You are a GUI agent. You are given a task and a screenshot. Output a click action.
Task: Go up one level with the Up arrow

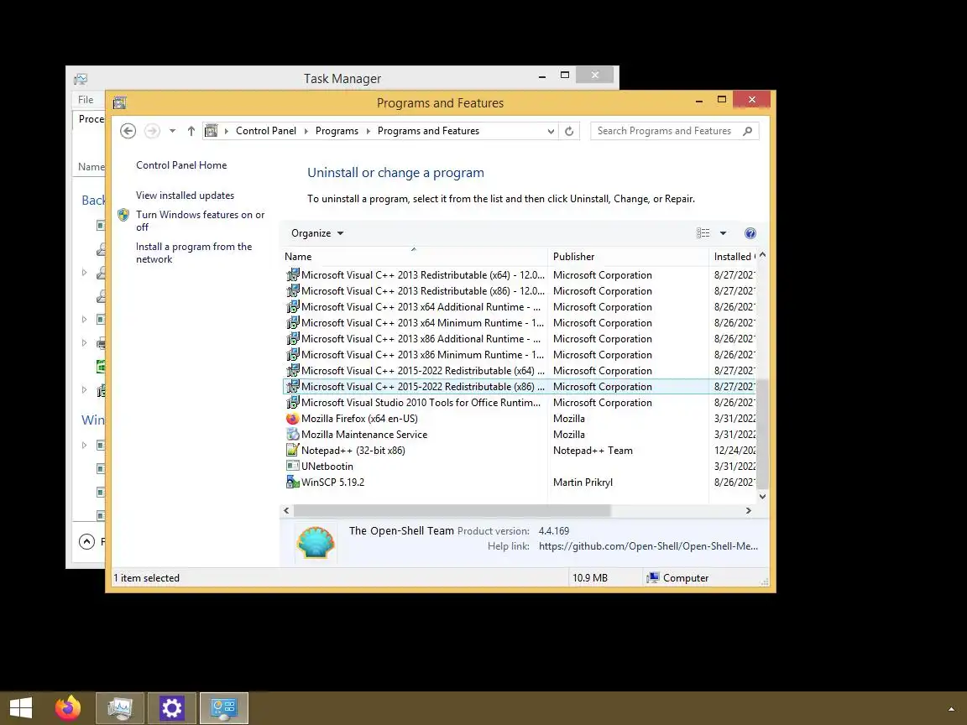point(191,131)
